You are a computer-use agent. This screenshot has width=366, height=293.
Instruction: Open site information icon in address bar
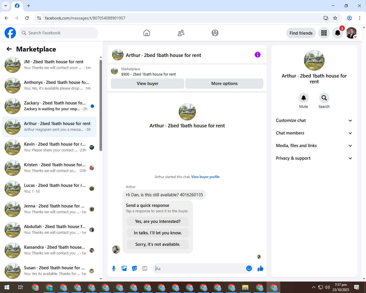pos(39,18)
